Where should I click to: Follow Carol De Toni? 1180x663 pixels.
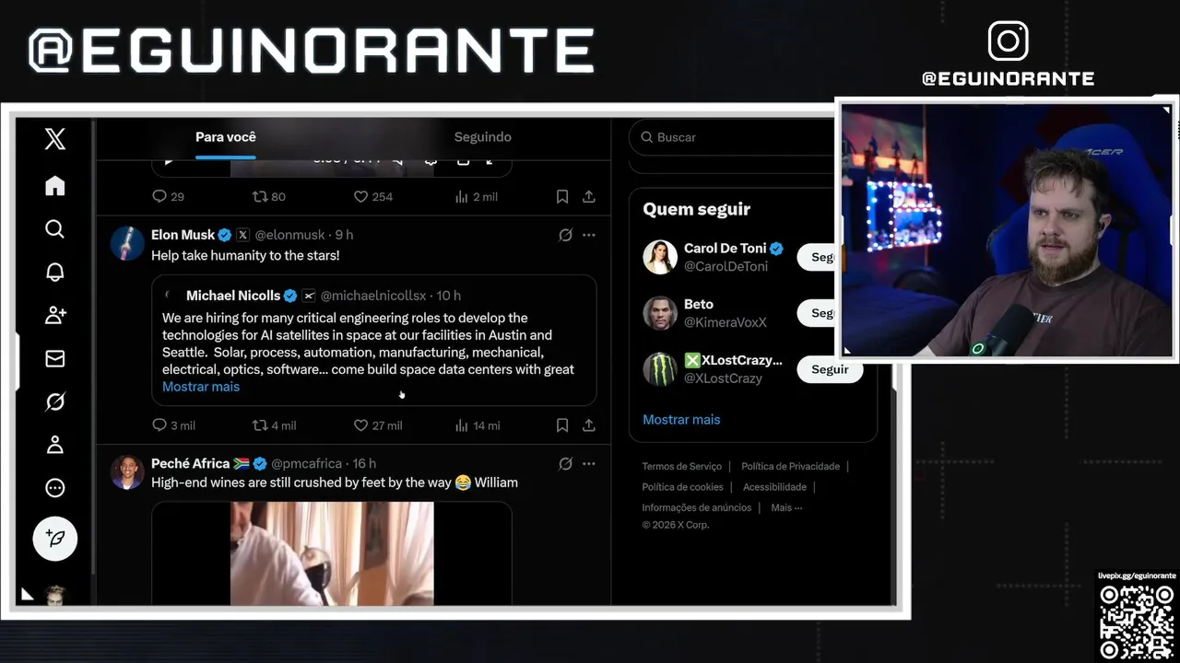coord(816,257)
